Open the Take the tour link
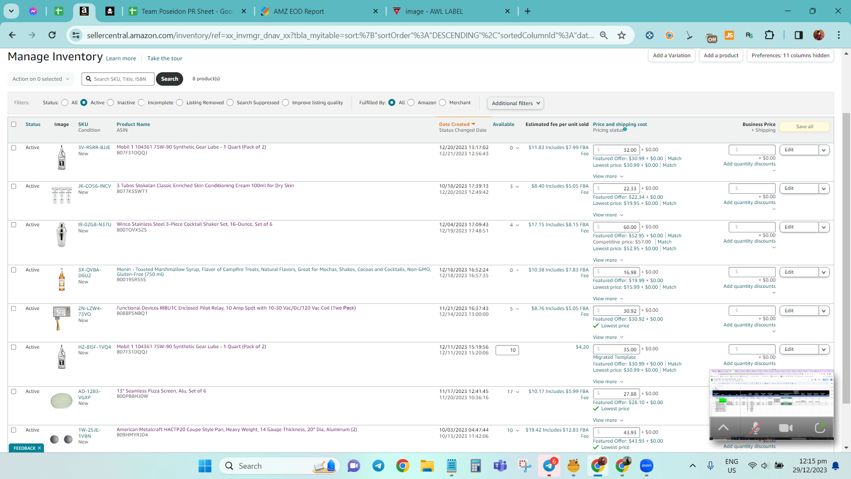851x479 pixels. (164, 58)
